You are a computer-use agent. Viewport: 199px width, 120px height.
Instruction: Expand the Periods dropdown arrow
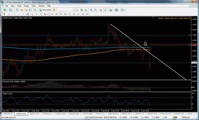click(119, 10)
